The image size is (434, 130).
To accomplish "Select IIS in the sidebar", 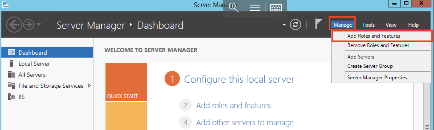I will tap(47, 97).
